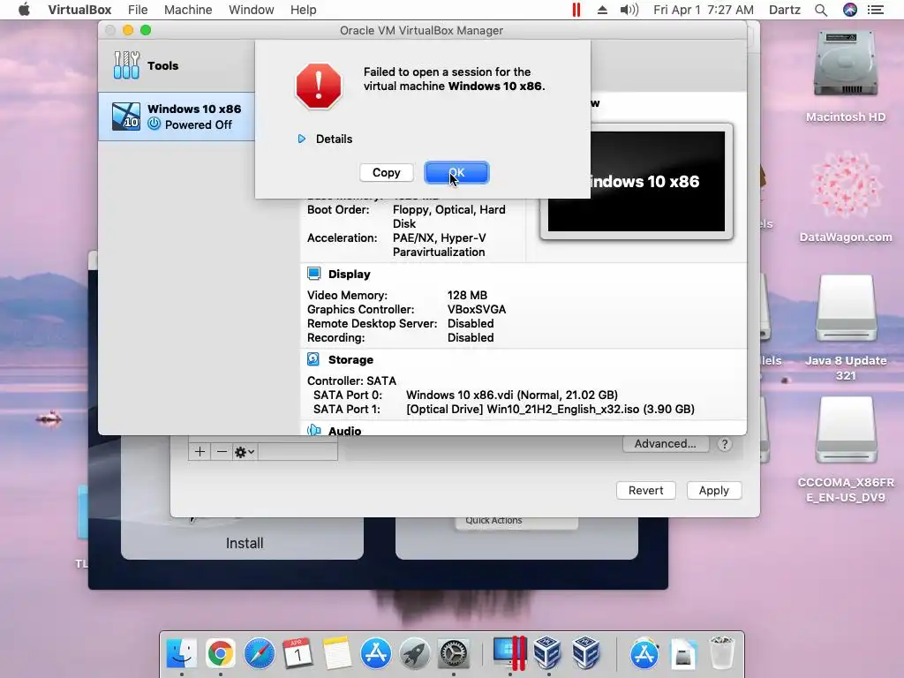Open Calendar from the Dock

pos(298,653)
